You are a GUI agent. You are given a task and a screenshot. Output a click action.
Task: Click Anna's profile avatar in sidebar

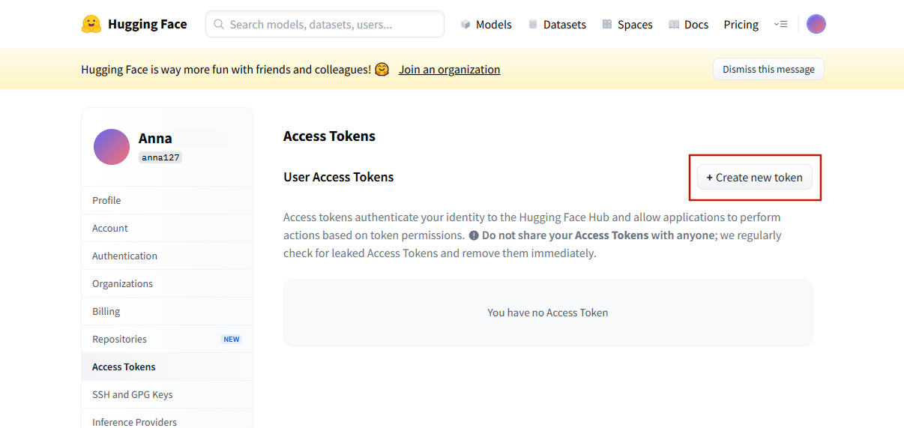click(112, 147)
